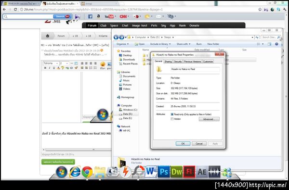This screenshot has height=190, width=289.
Task: Open recent pages dropdown beside Forward
Action: (126, 38)
